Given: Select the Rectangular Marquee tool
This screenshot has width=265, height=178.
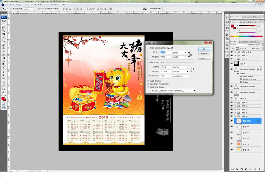Looking at the screenshot, I should point(4,24).
